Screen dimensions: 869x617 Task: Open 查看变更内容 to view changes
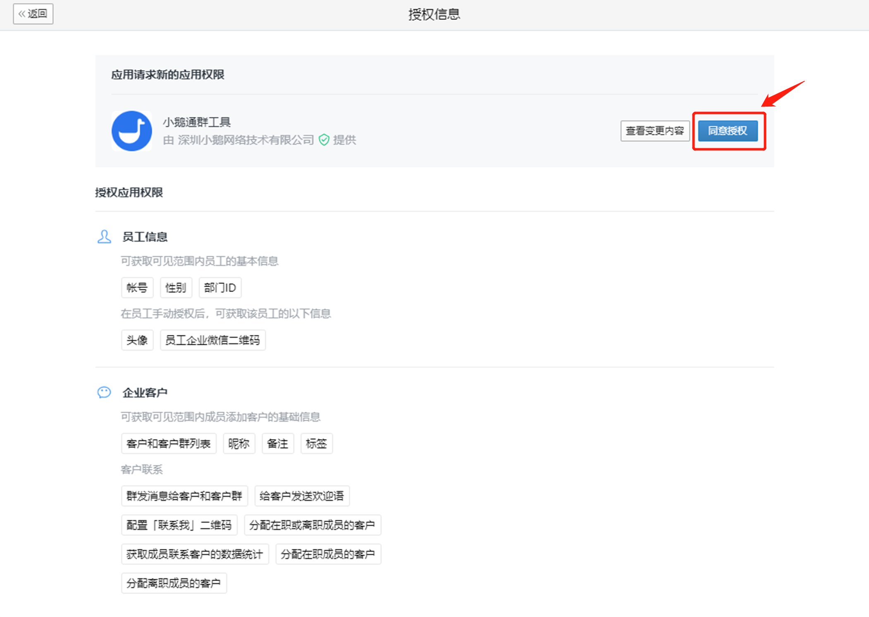[x=654, y=131]
